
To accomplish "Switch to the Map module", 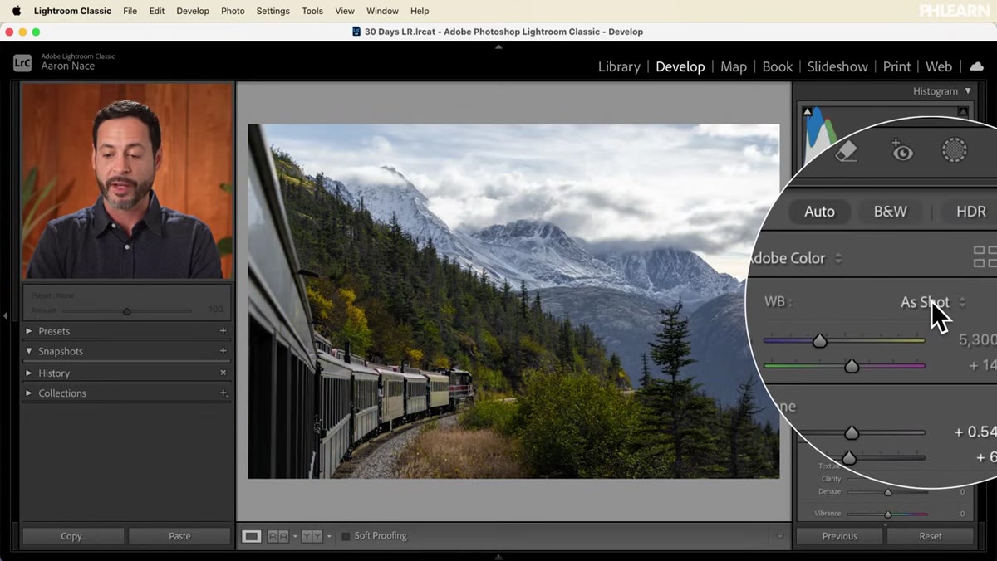I will point(734,66).
